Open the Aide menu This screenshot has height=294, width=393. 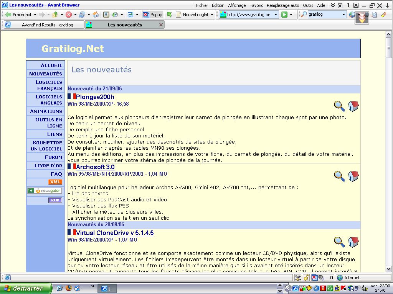pyautogui.click(x=321, y=5)
